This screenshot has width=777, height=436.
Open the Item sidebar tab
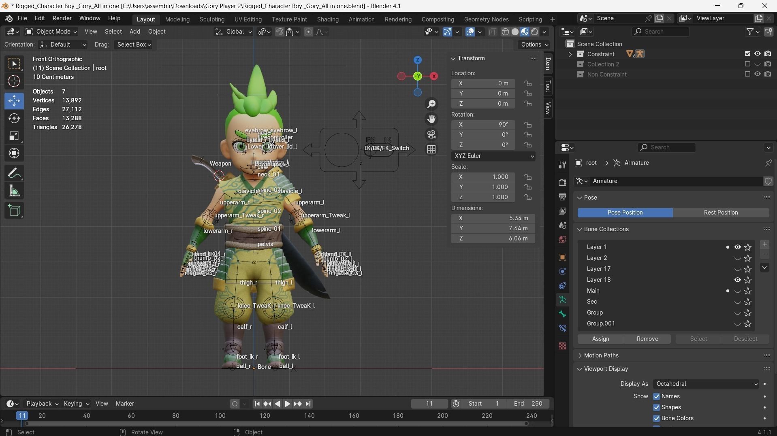point(548,64)
